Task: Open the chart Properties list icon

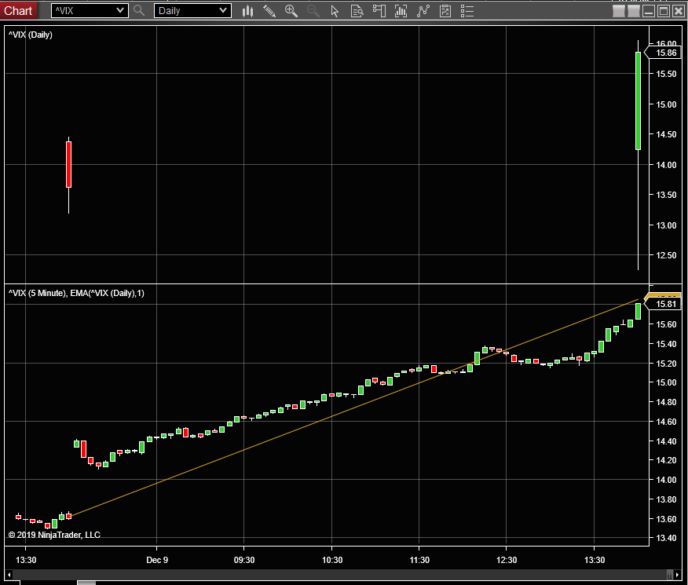Action: [x=467, y=11]
